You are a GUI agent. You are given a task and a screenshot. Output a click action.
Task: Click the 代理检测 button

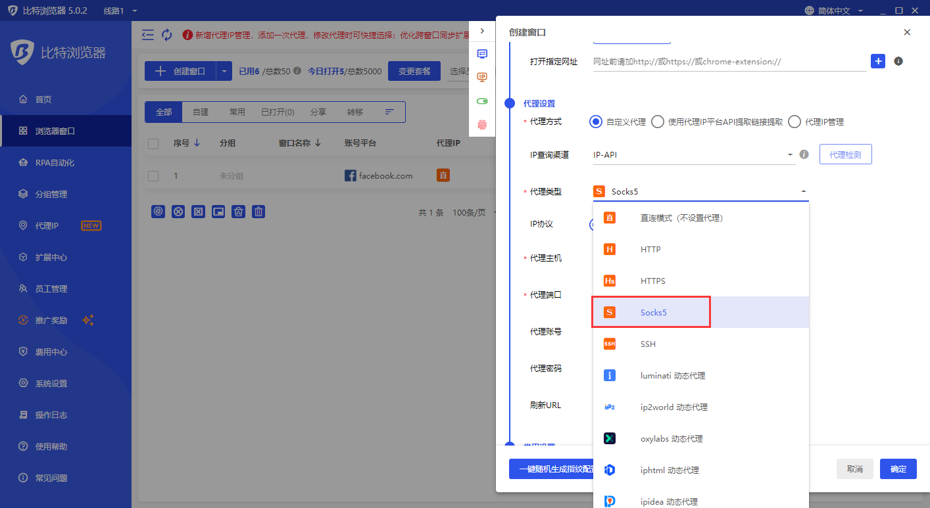845,154
